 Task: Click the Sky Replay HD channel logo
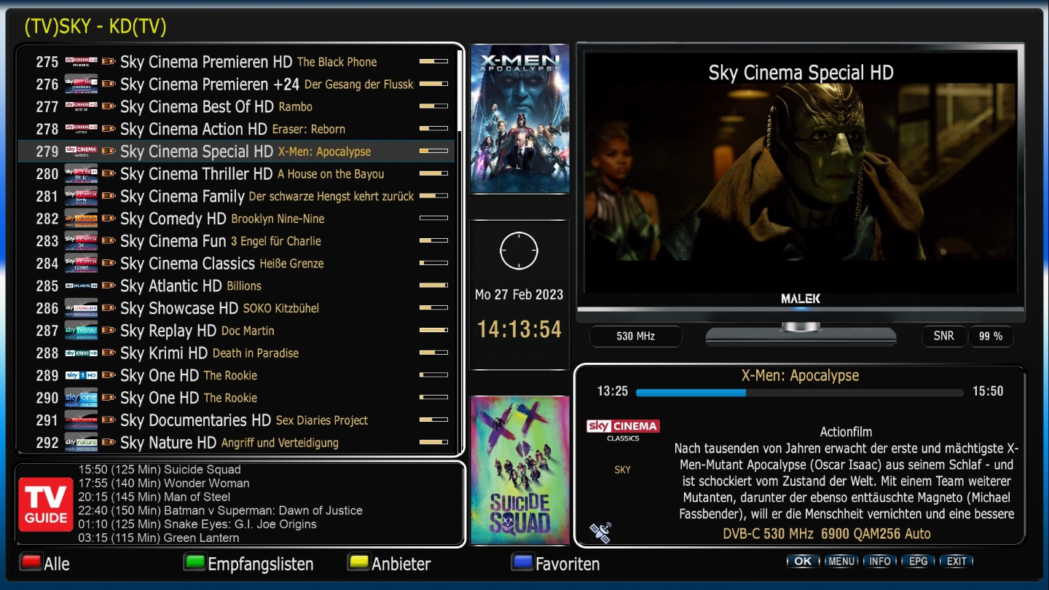[81, 331]
